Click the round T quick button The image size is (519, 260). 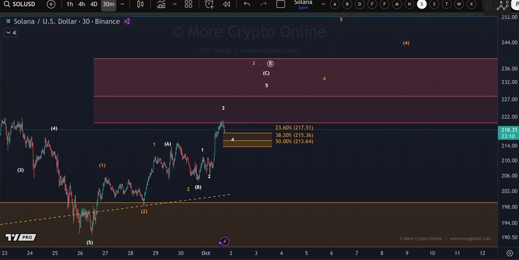tap(447, 4)
